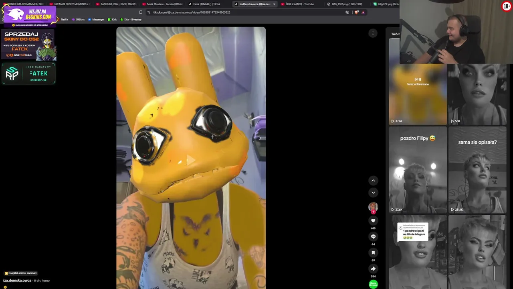Open the Messenger bookmark
This screenshot has width=513, height=289.
pos(96,20)
